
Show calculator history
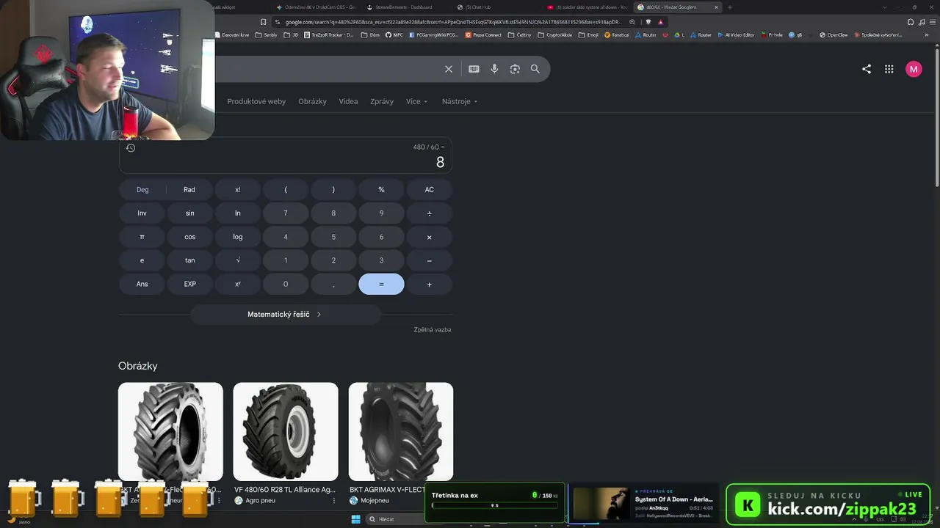pos(131,147)
